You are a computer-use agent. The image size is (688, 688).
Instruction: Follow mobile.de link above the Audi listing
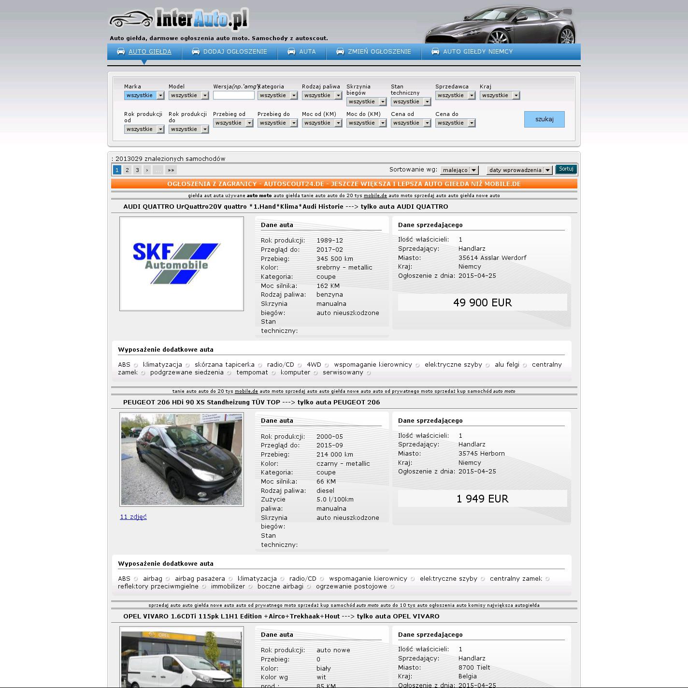[375, 196]
